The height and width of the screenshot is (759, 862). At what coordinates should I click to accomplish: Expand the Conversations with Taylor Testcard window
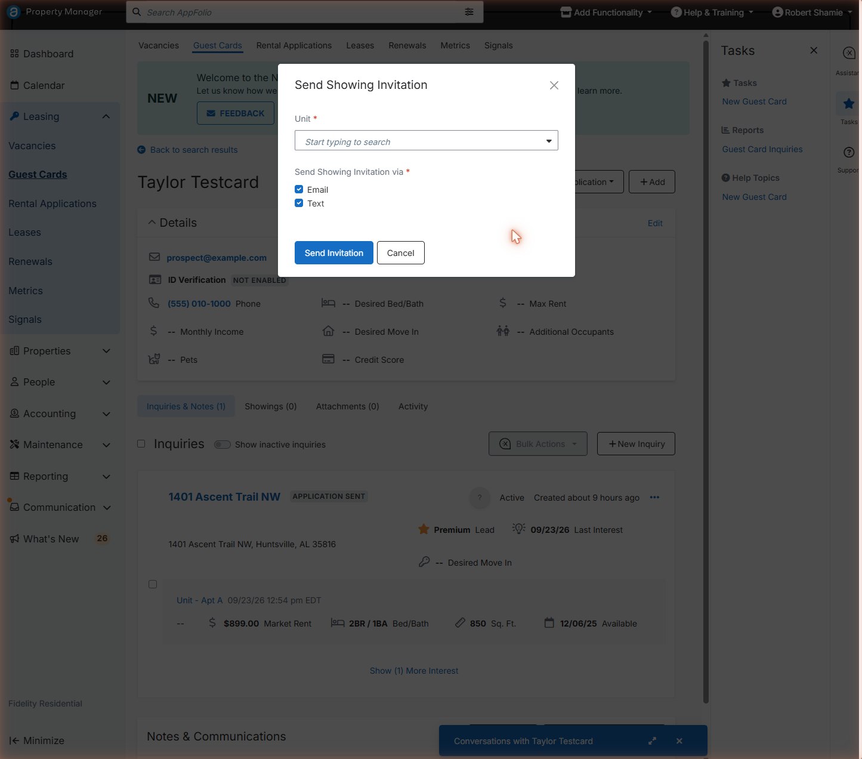(652, 741)
